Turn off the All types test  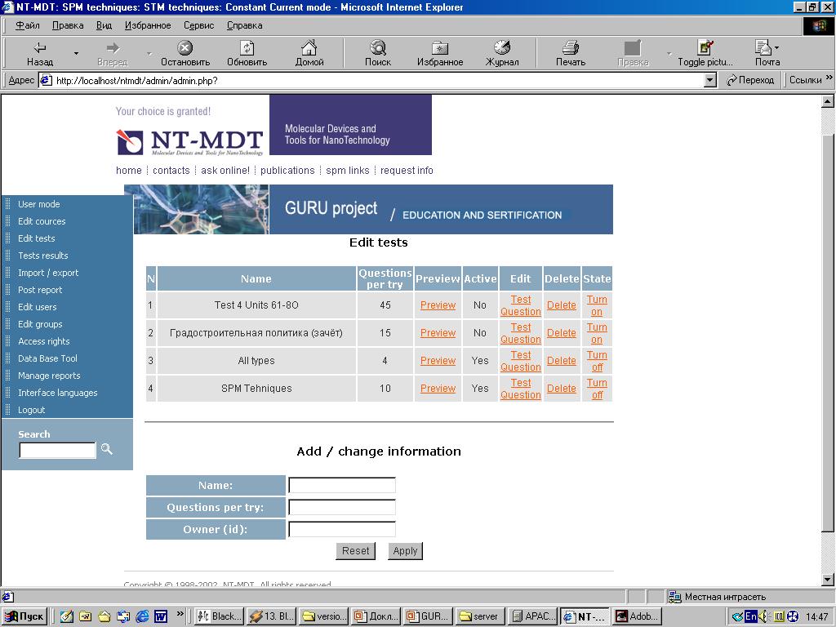pyautogui.click(x=597, y=361)
